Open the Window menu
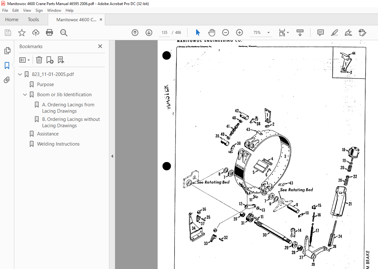 click(x=54, y=10)
